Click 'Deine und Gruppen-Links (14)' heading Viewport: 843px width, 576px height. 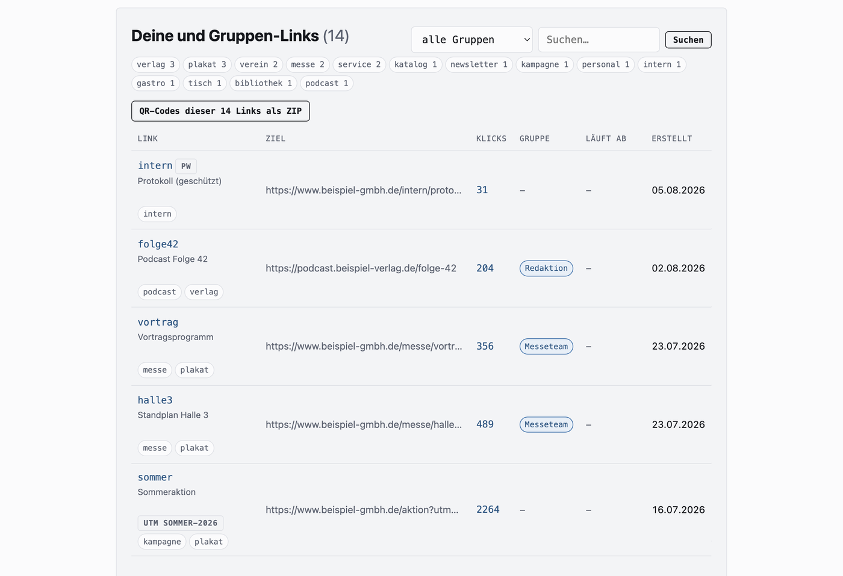tap(240, 36)
